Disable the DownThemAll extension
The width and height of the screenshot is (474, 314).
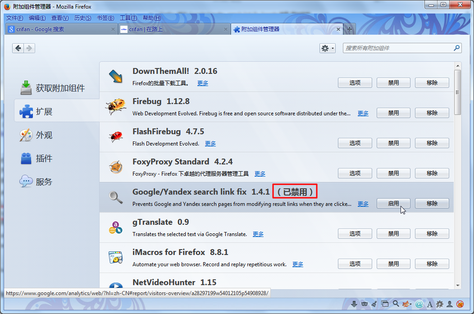click(x=393, y=82)
